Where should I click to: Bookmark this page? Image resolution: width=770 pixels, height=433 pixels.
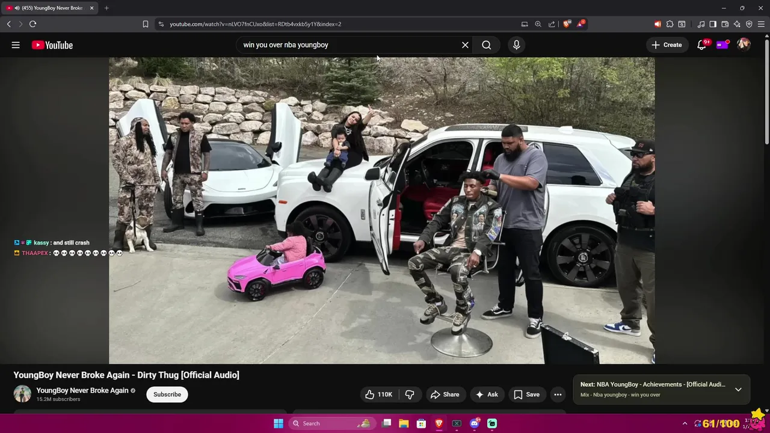click(x=146, y=24)
